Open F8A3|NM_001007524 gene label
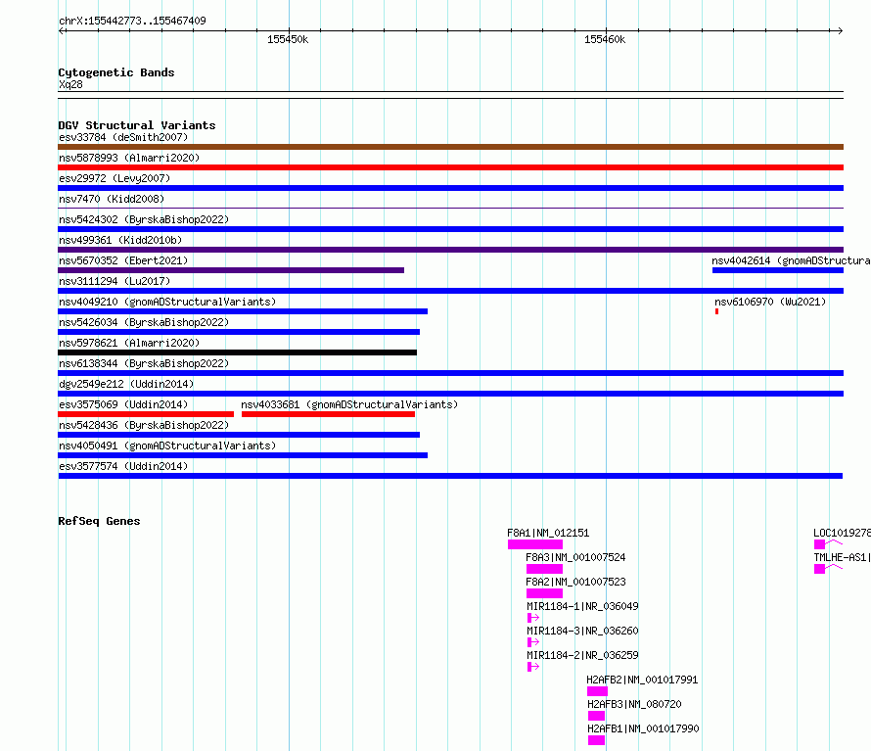Viewport: 871px width, 751px height. (x=575, y=557)
